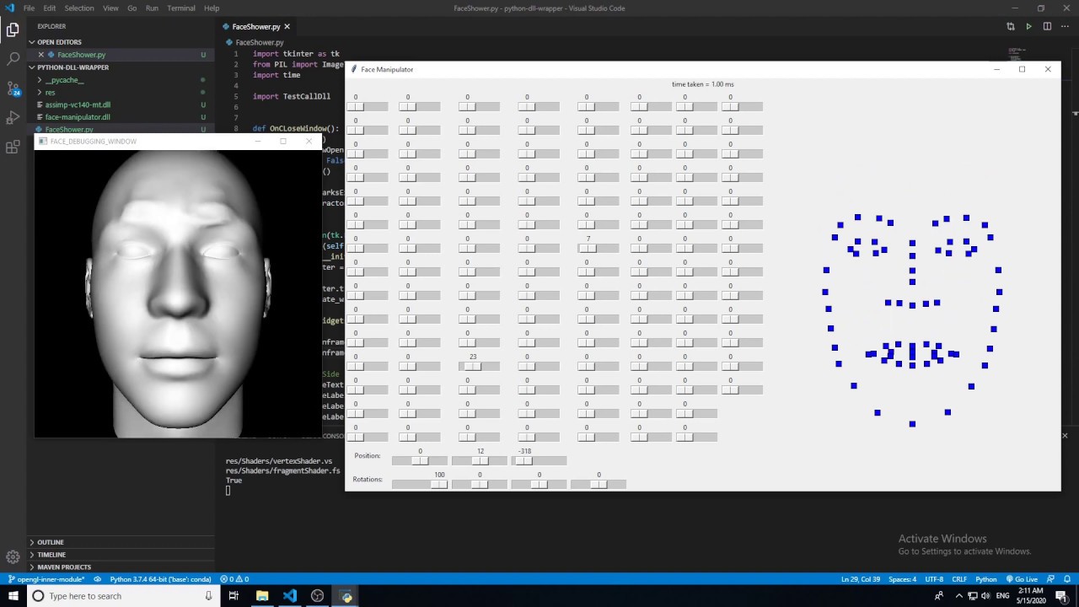Collapse the OPEN EDITORS section

tap(121, 42)
